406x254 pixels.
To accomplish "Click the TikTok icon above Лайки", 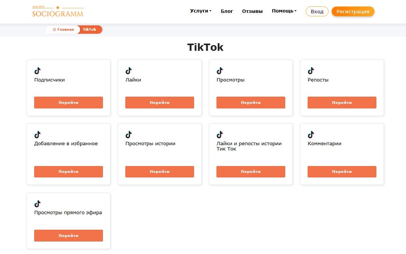I will [x=129, y=71].
